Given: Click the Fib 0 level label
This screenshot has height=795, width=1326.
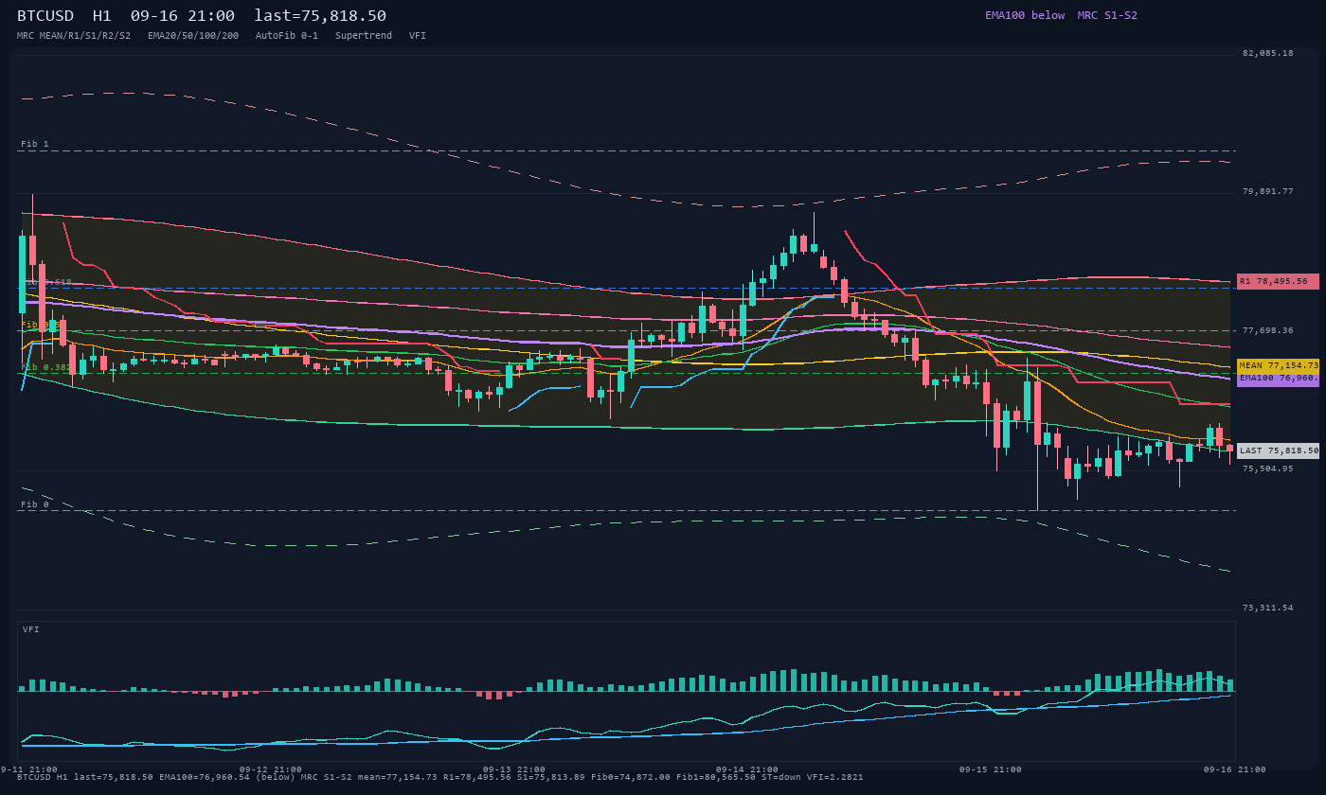Looking at the screenshot, I should [35, 504].
